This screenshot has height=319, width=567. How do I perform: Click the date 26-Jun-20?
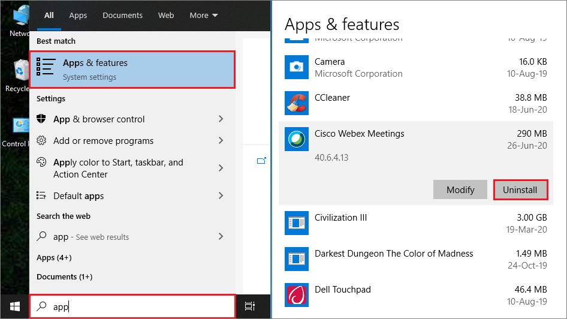tap(527, 145)
